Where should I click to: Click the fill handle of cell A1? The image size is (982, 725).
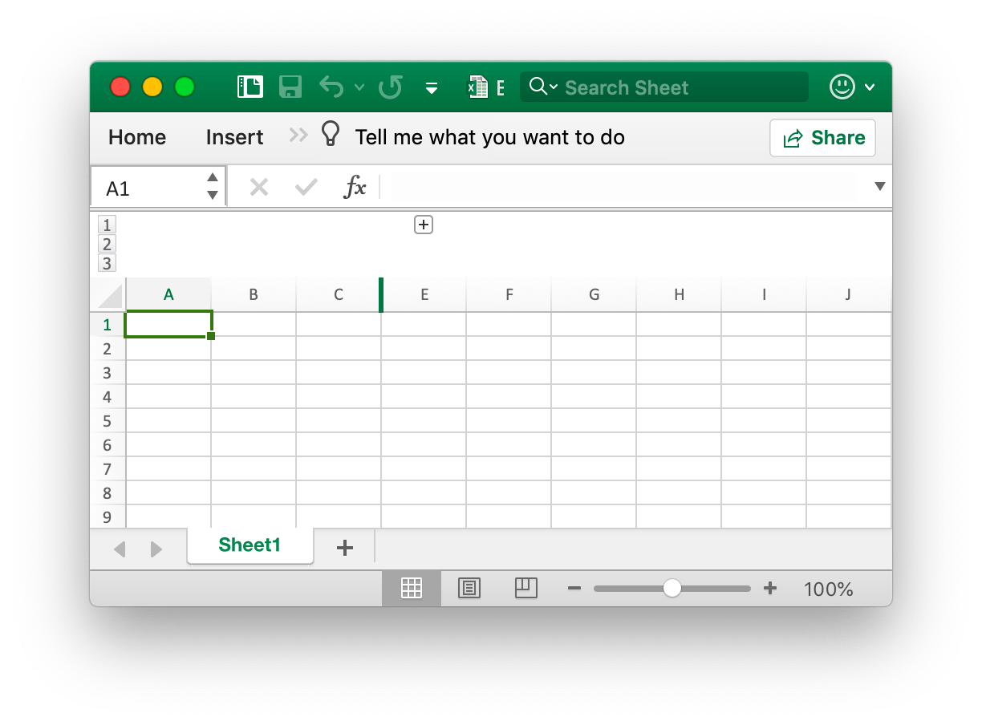point(211,336)
